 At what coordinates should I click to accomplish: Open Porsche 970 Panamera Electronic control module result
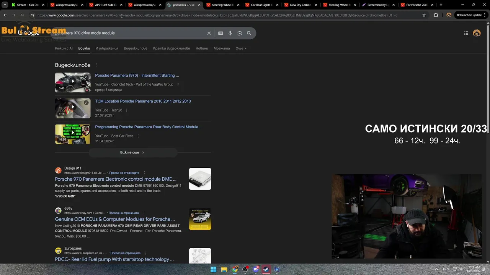[x=116, y=179]
